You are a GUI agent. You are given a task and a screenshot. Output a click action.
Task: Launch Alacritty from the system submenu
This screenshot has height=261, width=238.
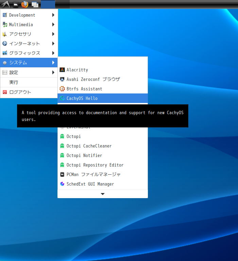[x=103, y=70]
